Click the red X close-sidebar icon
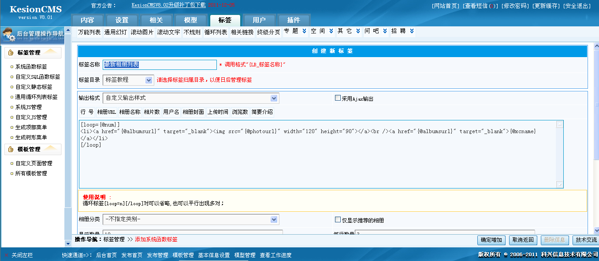599x261 pixels. click(6, 255)
